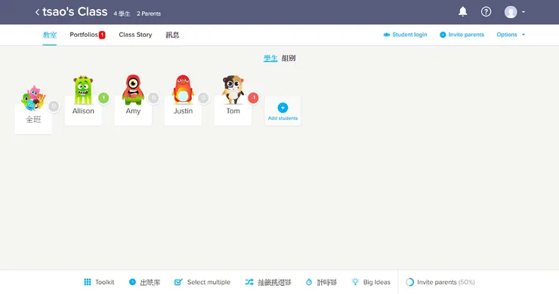559x294 pixels.
Task: Switch to the 組別 groups view
Action: tap(289, 58)
